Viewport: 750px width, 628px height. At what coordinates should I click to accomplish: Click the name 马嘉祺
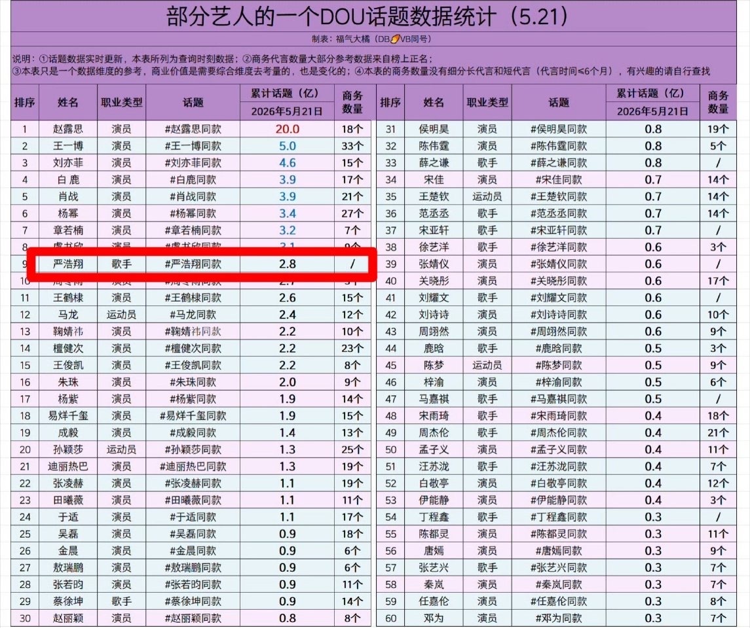(x=434, y=399)
